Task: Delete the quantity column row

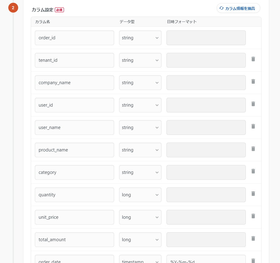Action: [x=253, y=194]
